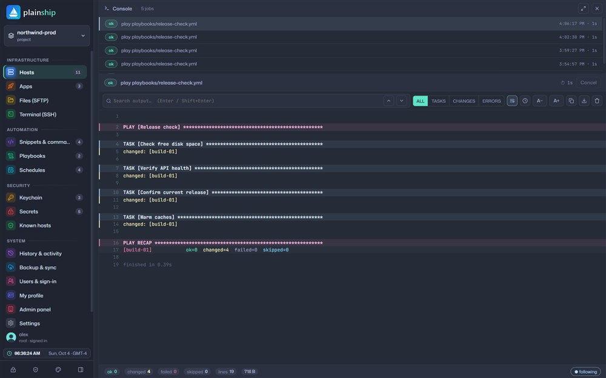Viewport: 606px width, 378px height.
Task: Open History & activity icon
Action: [11, 253]
